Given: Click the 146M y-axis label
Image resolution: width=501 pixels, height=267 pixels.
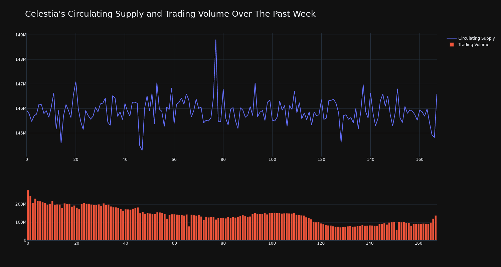Looking at the screenshot, I should click(x=21, y=108).
